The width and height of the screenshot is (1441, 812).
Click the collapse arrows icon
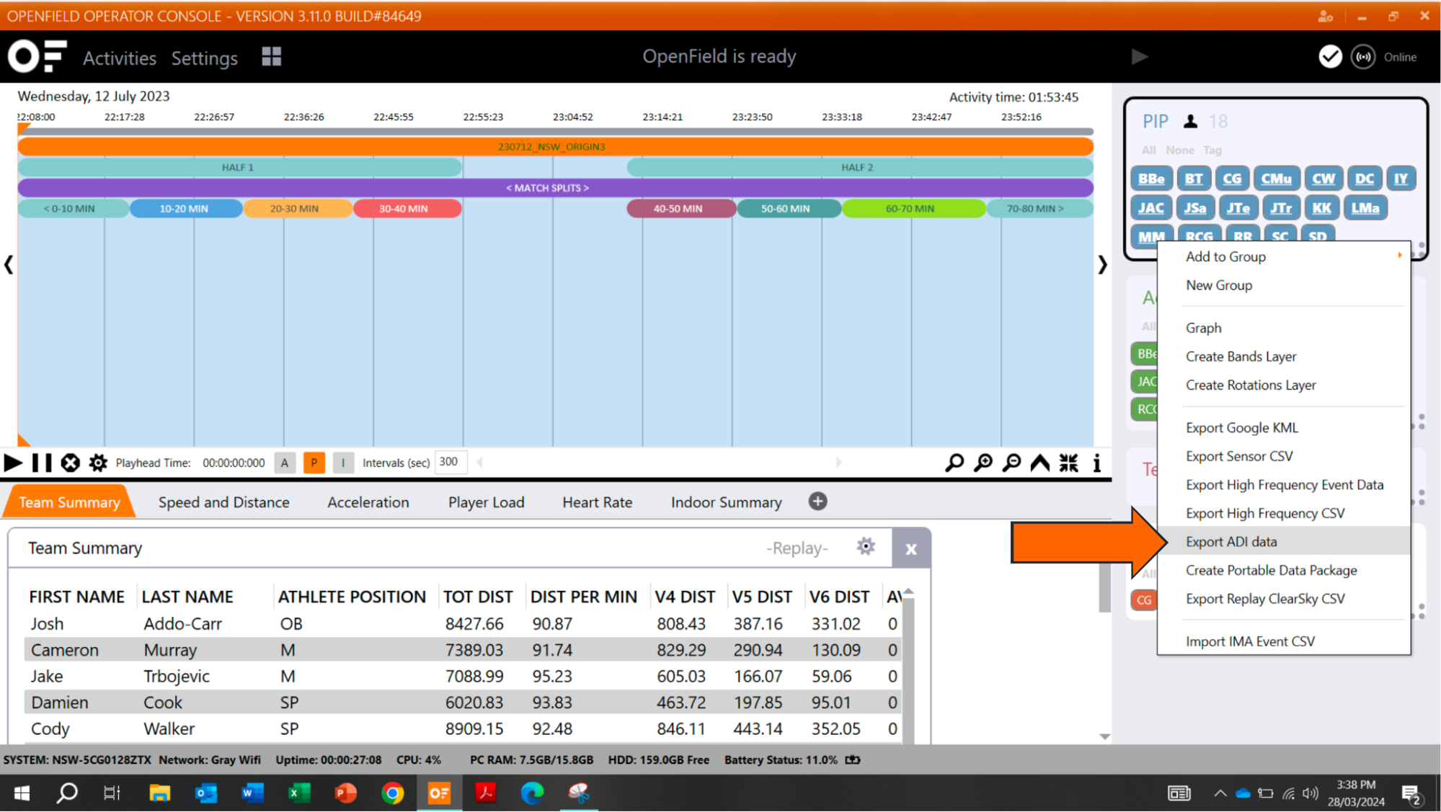point(1068,463)
